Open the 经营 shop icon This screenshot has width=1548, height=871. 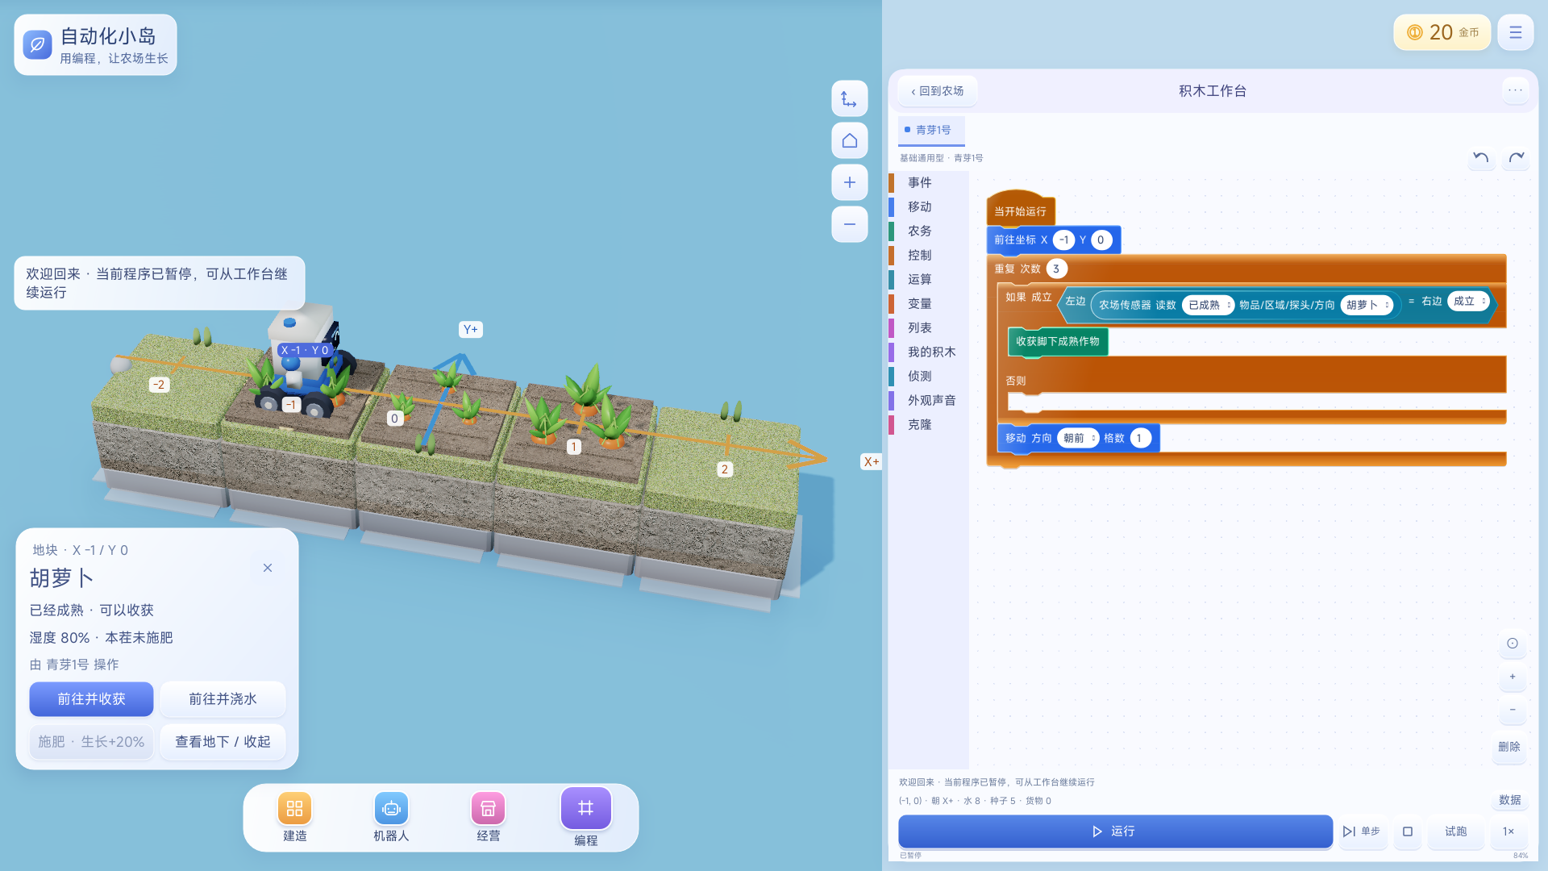[x=488, y=808]
